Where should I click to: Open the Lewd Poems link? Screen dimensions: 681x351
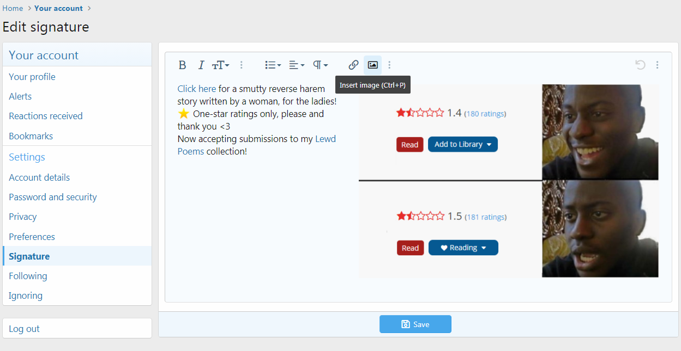326,139
